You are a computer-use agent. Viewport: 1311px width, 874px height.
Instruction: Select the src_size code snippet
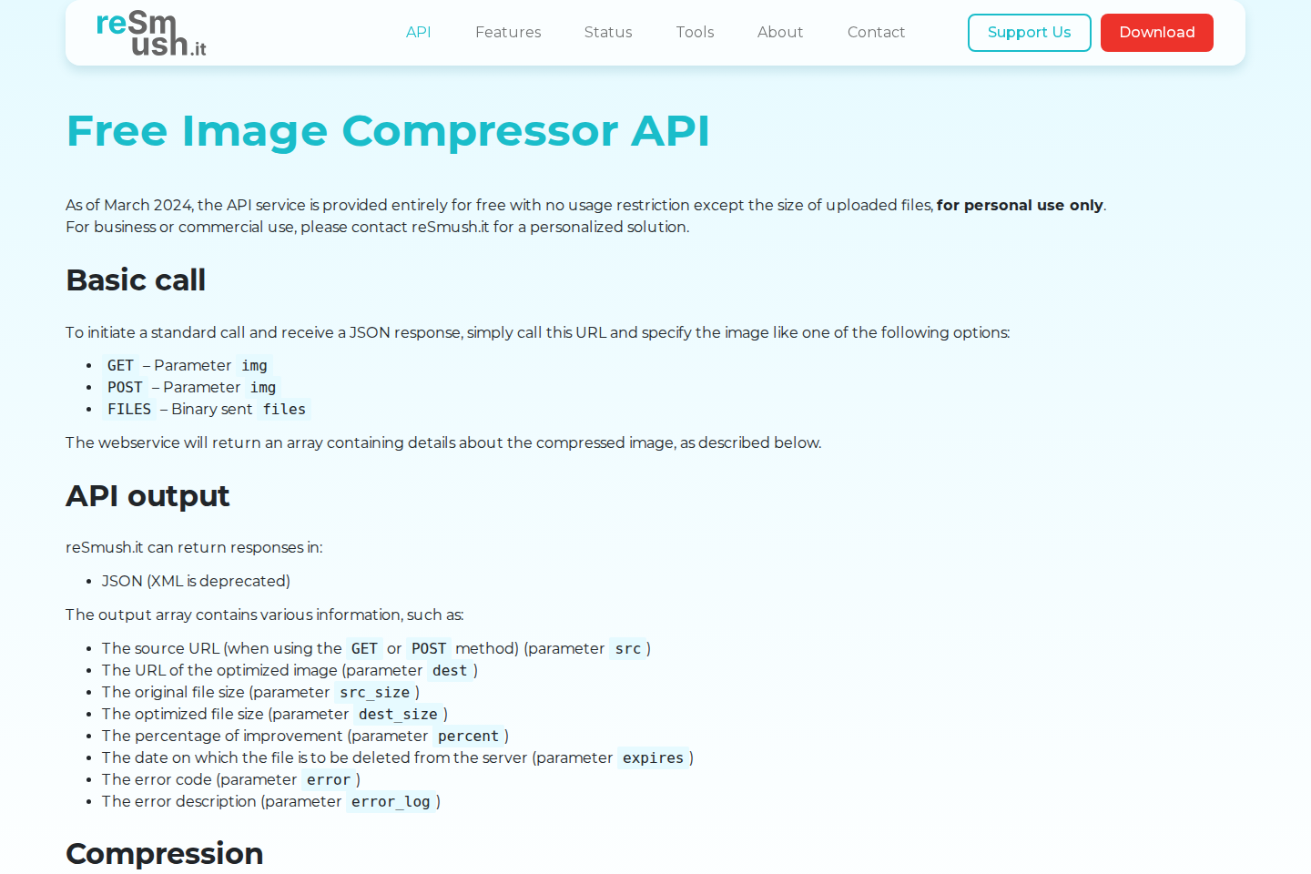pyautogui.click(x=374, y=692)
